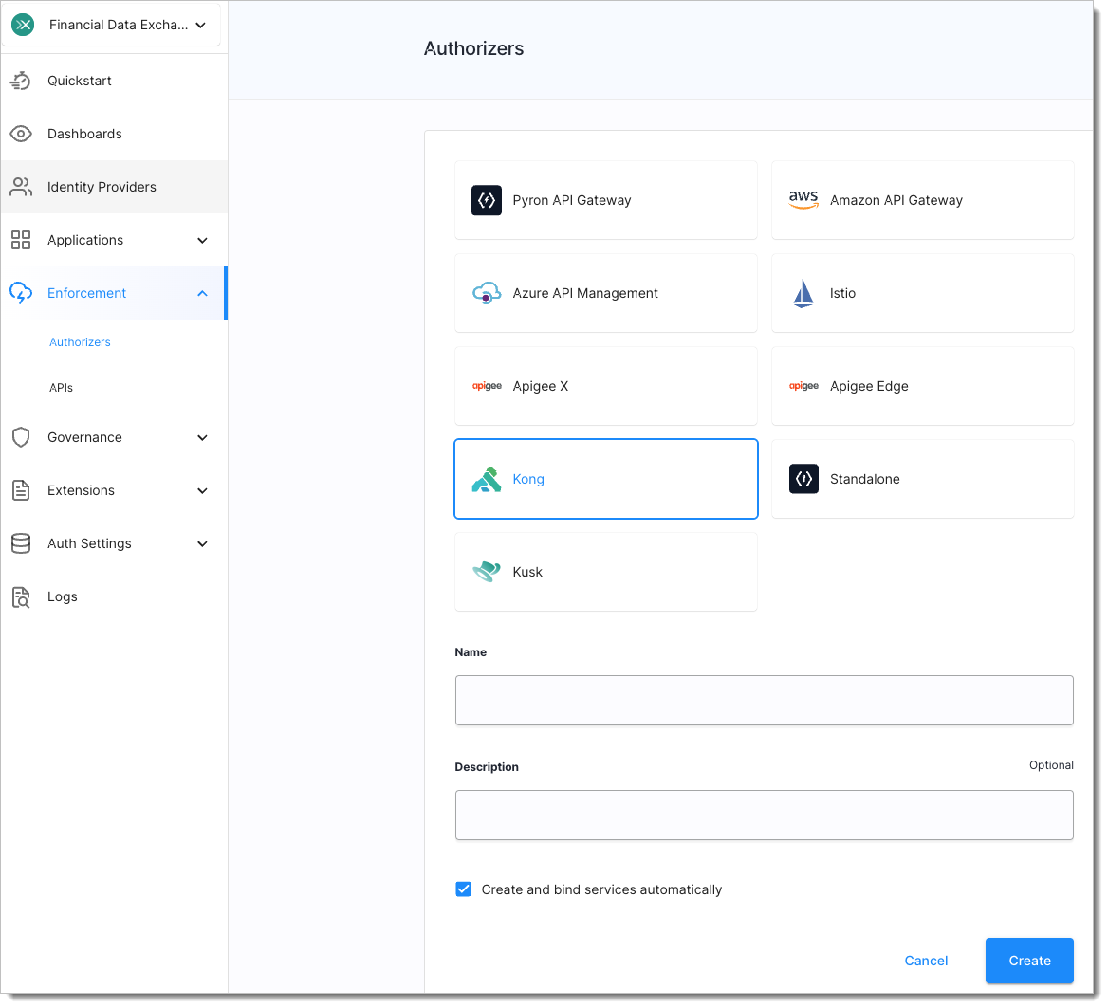
Task: Select the Apigee Edge authorizer label
Action: [869, 386]
